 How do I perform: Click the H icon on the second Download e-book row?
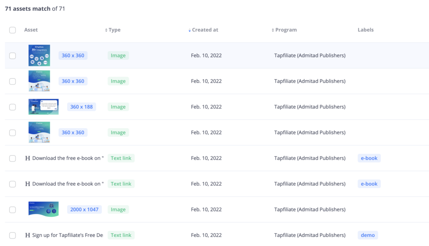(28, 184)
